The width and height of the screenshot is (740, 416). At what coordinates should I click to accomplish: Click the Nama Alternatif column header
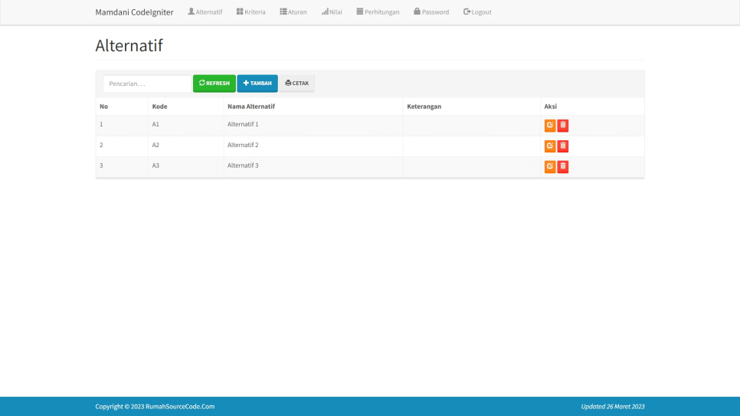250,106
